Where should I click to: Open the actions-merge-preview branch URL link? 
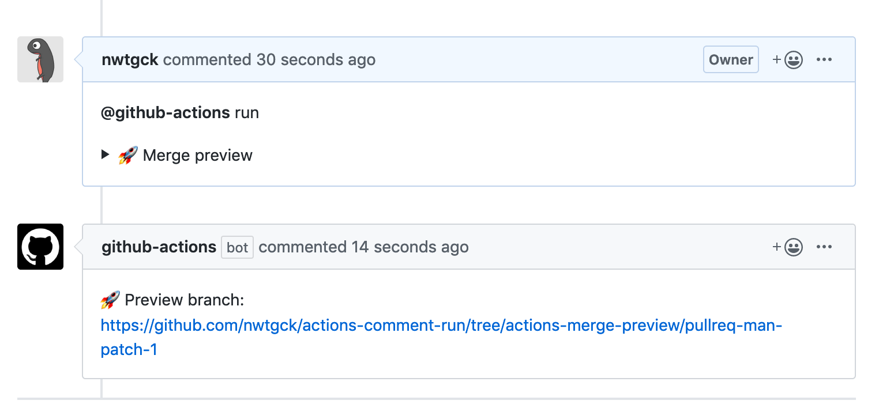point(441,338)
